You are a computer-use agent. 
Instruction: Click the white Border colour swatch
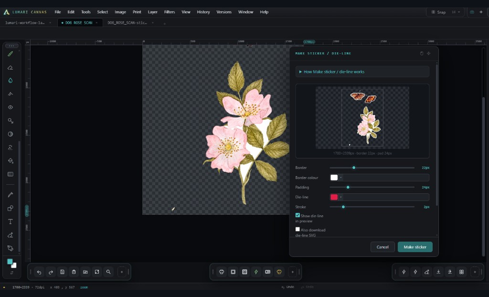click(334, 177)
